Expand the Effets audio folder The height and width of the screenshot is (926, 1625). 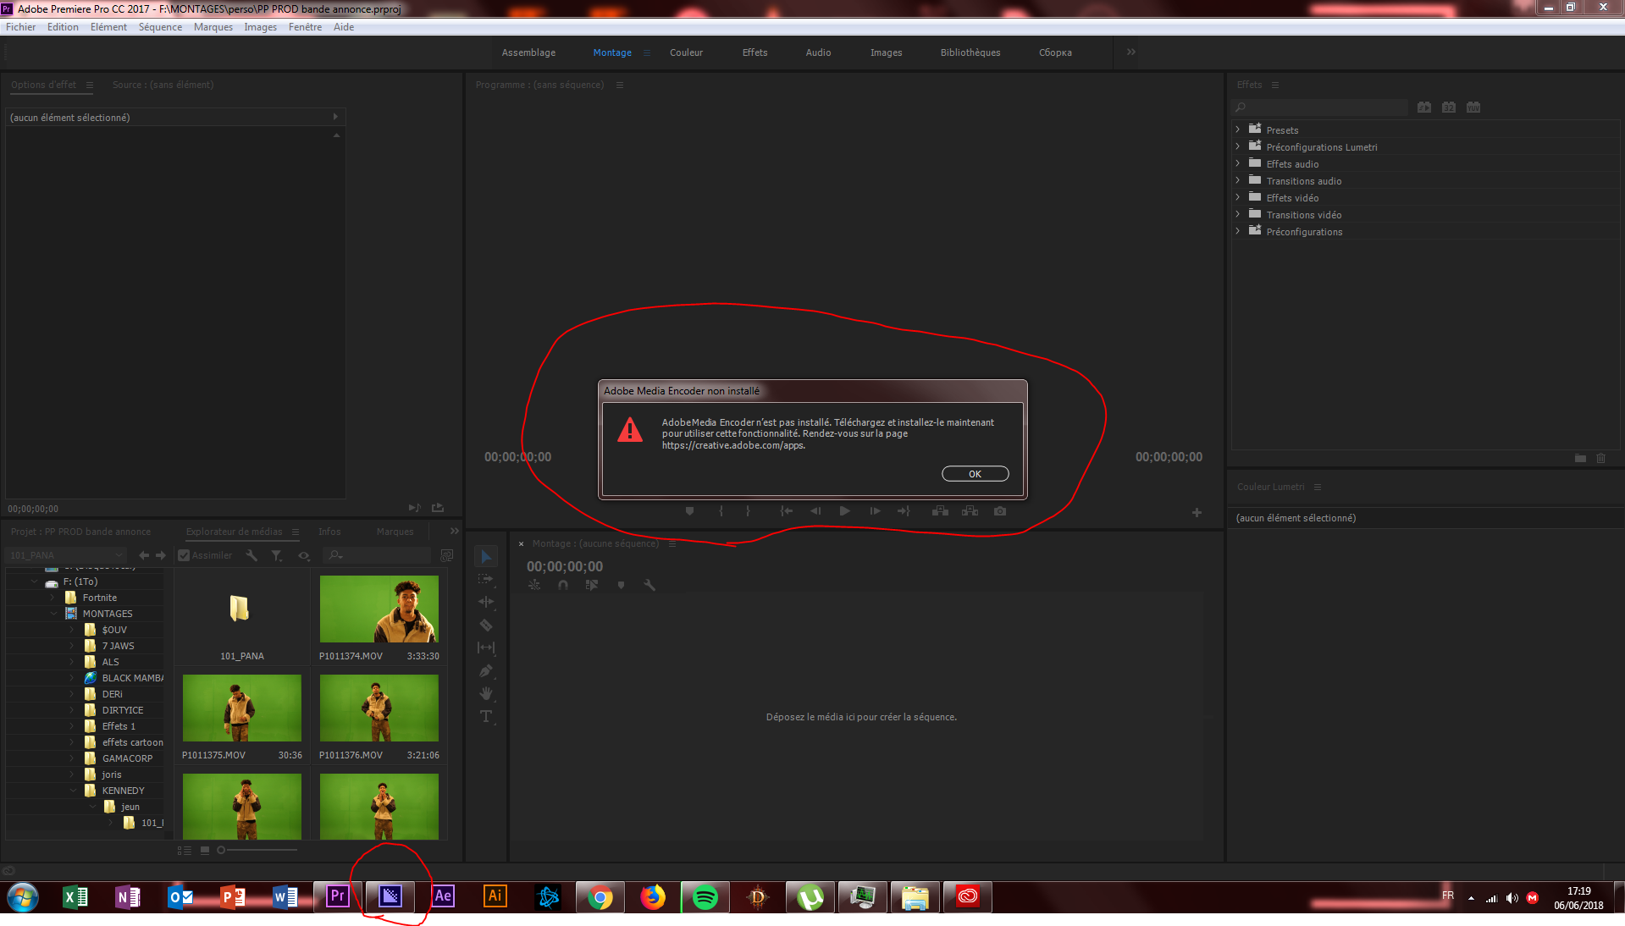pos(1237,163)
